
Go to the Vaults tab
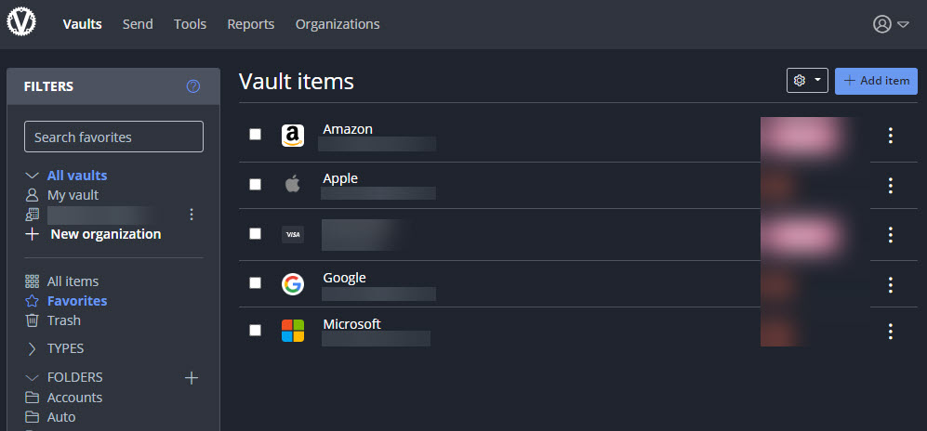(82, 24)
